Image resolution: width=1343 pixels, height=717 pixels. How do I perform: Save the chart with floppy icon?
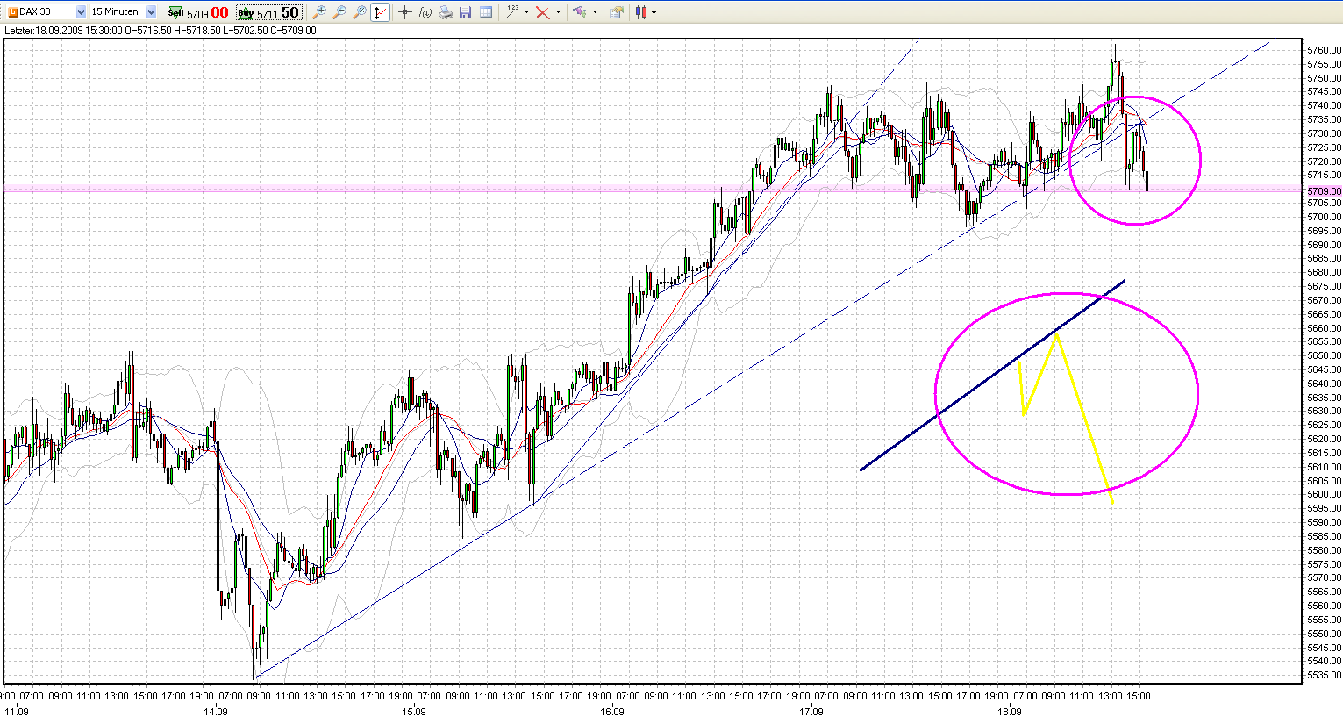[x=466, y=12]
